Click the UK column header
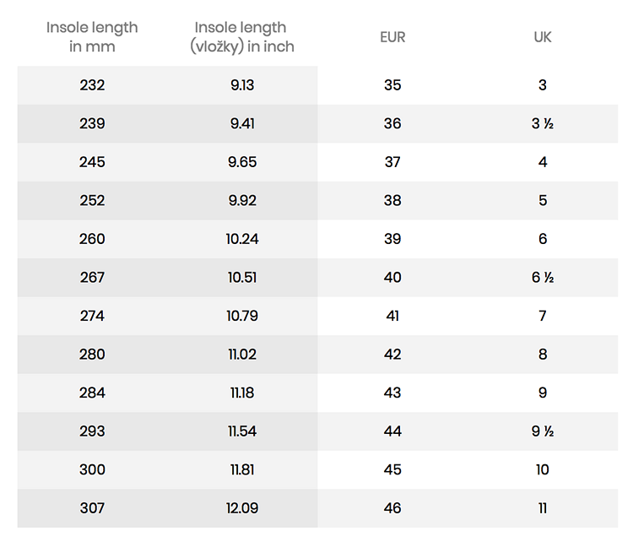Screen dimensions: 633x542 (x=543, y=37)
